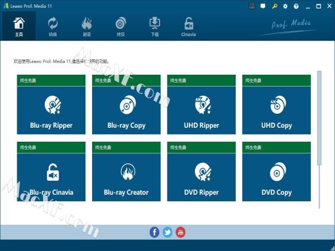Select the 主页 (Home) tab

pyautogui.click(x=18, y=26)
